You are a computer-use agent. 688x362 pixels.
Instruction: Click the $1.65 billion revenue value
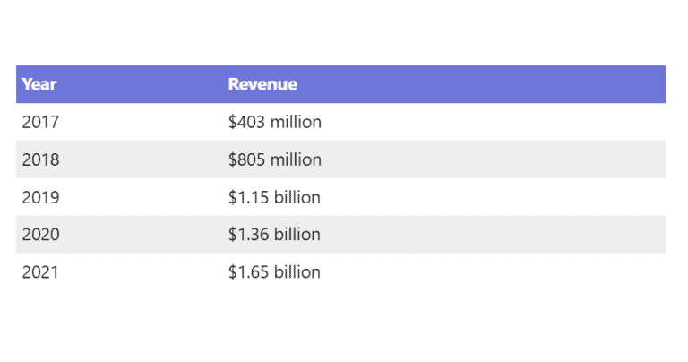coord(274,272)
